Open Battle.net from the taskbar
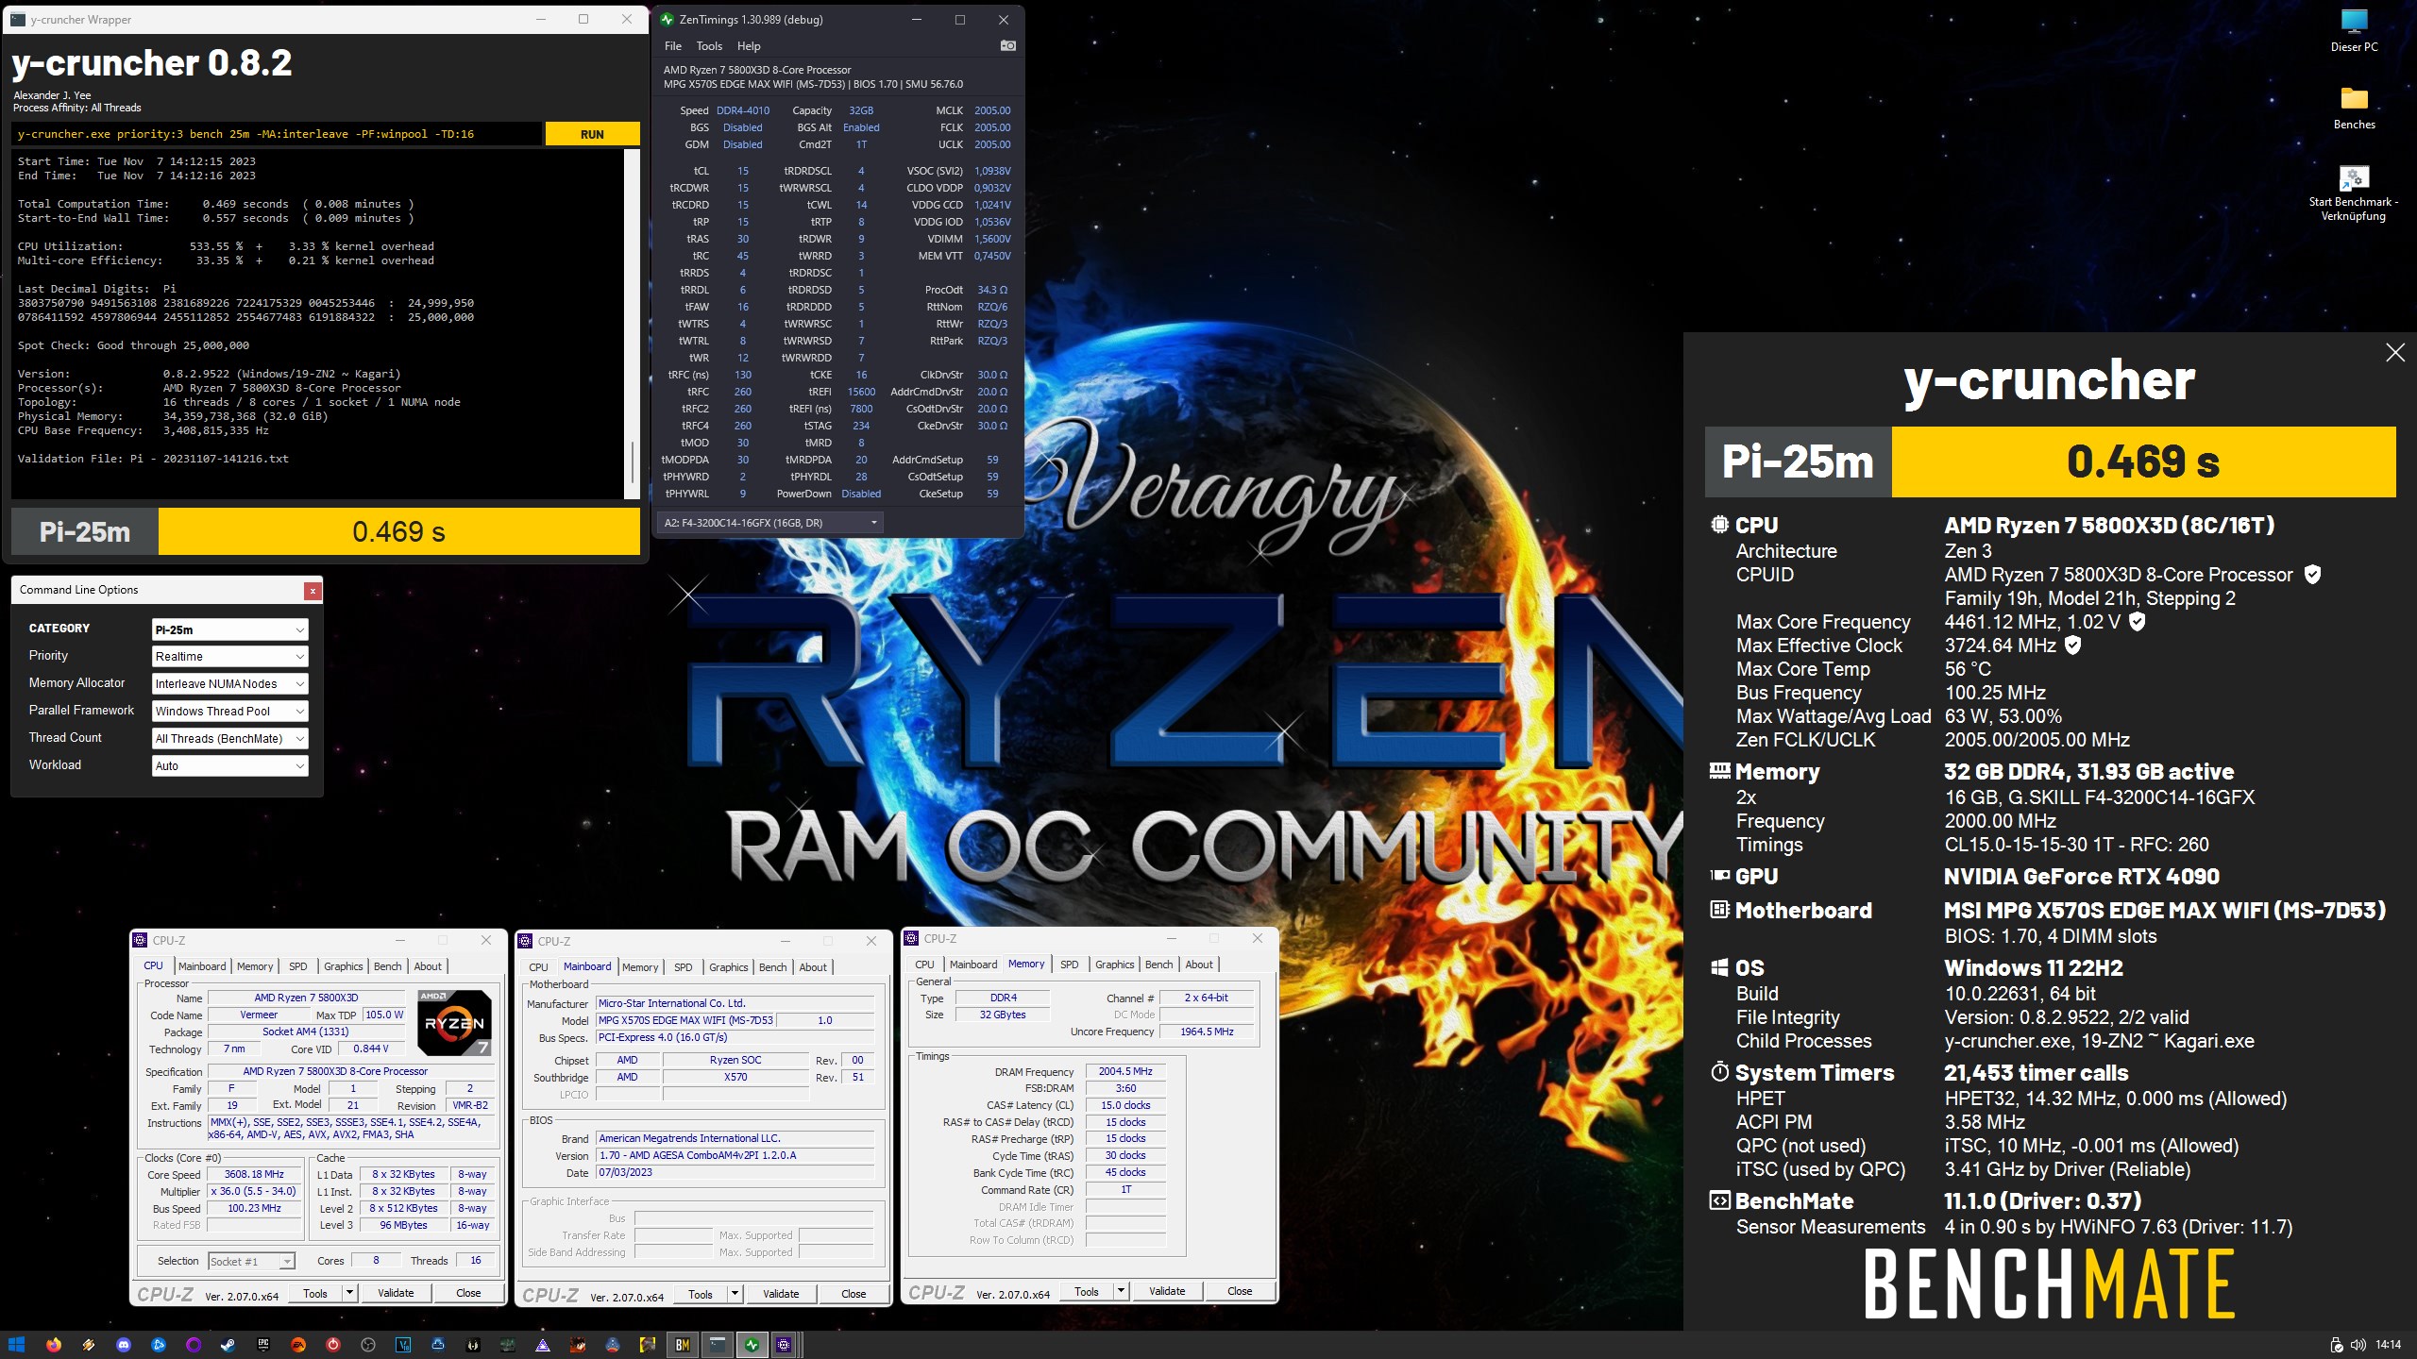Viewport: 2417px width, 1359px height. [x=158, y=1345]
